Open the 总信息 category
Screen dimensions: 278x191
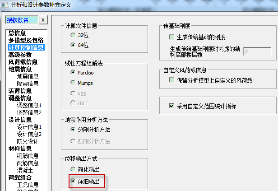point(17,33)
